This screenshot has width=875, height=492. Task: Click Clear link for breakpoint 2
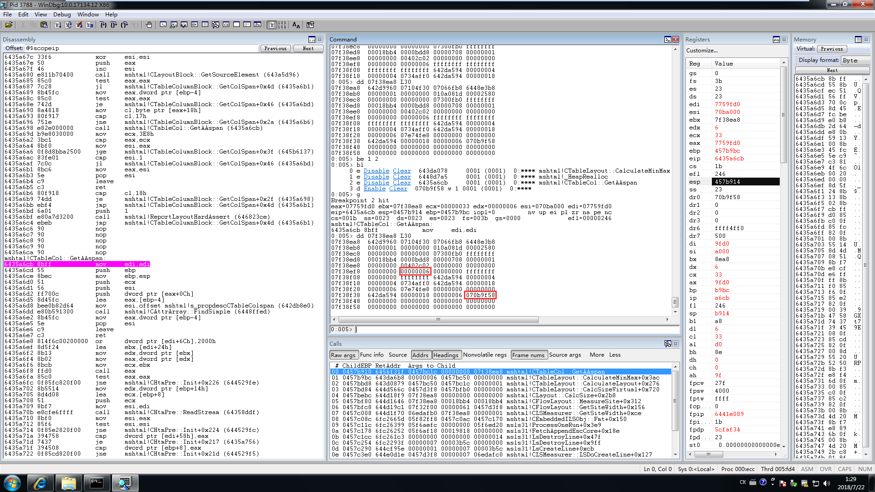pos(402,183)
